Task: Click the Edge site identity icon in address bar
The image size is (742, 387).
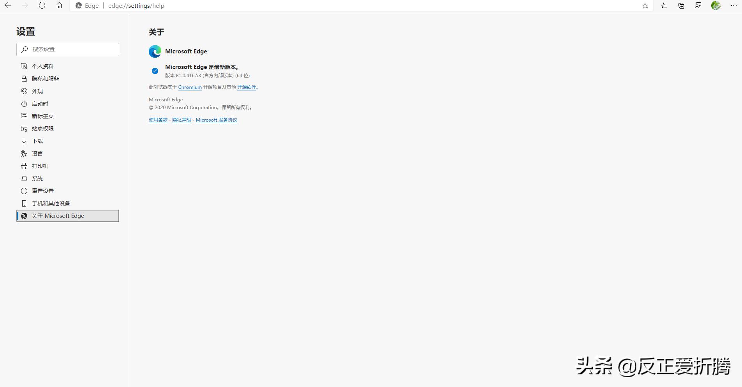Action: 79,6
